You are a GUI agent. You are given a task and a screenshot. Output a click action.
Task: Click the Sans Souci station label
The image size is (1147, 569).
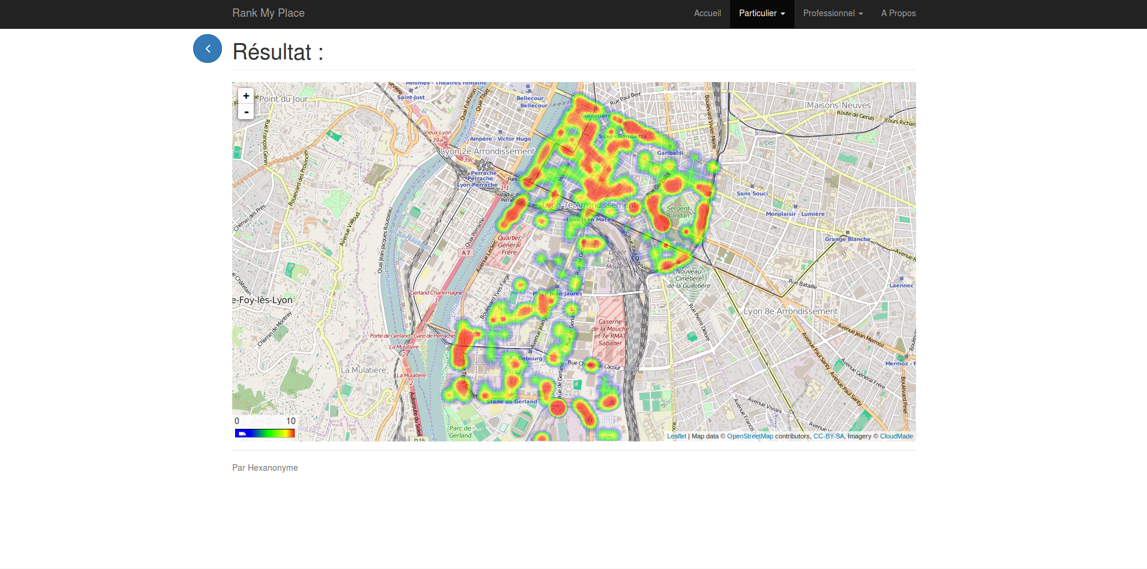[752, 193]
